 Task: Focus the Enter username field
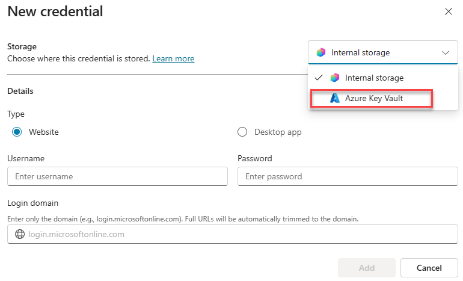117,176
